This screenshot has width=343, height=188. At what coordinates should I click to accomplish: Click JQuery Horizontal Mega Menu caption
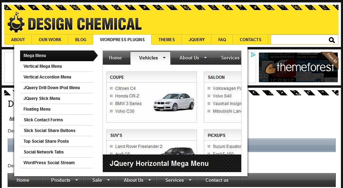pyautogui.click(x=159, y=163)
